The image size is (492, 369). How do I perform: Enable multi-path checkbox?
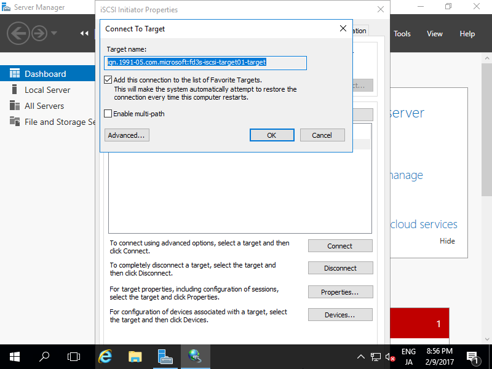pyautogui.click(x=108, y=114)
